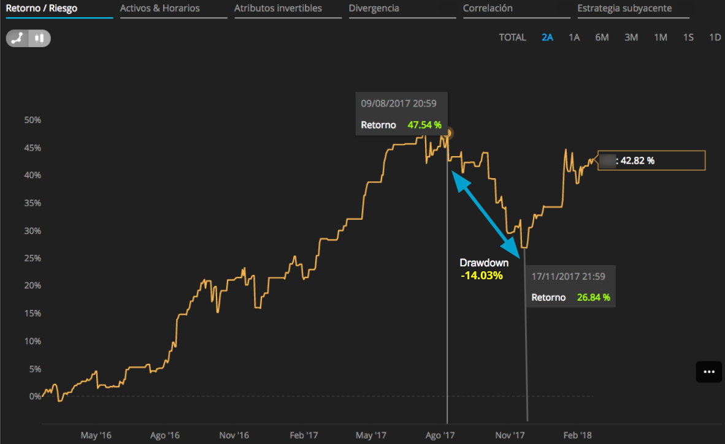Choose the 3M period filter
The width and height of the screenshot is (725, 444).
coord(631,37)
